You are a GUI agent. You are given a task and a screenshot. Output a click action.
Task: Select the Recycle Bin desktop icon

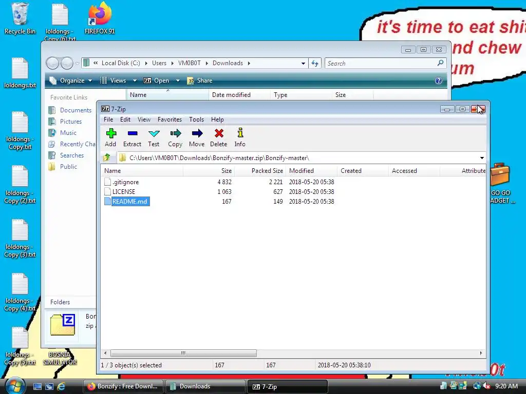click(x=20, y=19)
